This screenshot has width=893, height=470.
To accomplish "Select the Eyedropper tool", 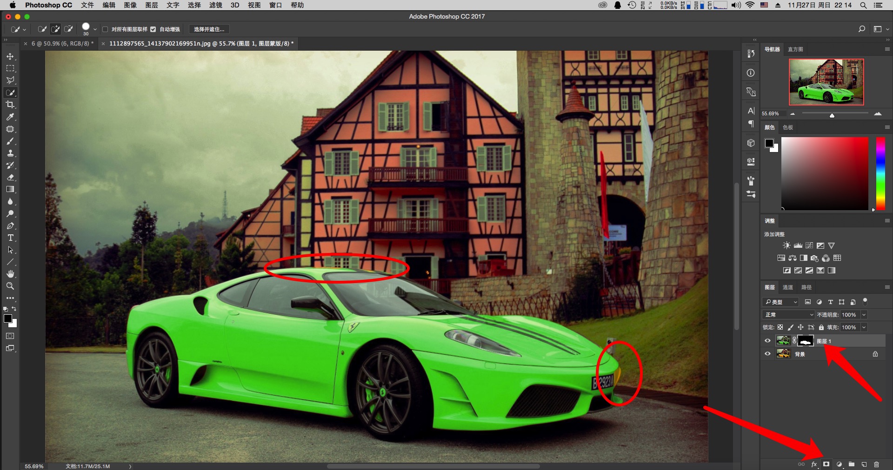I will tap(10, 117).
